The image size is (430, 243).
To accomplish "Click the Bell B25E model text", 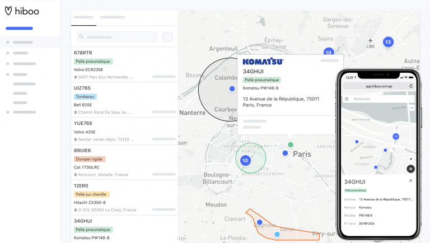I will pyautogui.click(x=83, y=105).
